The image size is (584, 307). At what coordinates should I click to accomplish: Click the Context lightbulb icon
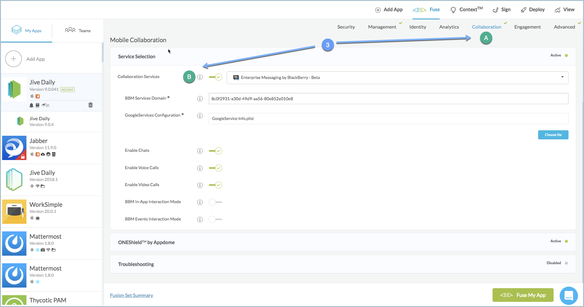click(x=453, y=10)
